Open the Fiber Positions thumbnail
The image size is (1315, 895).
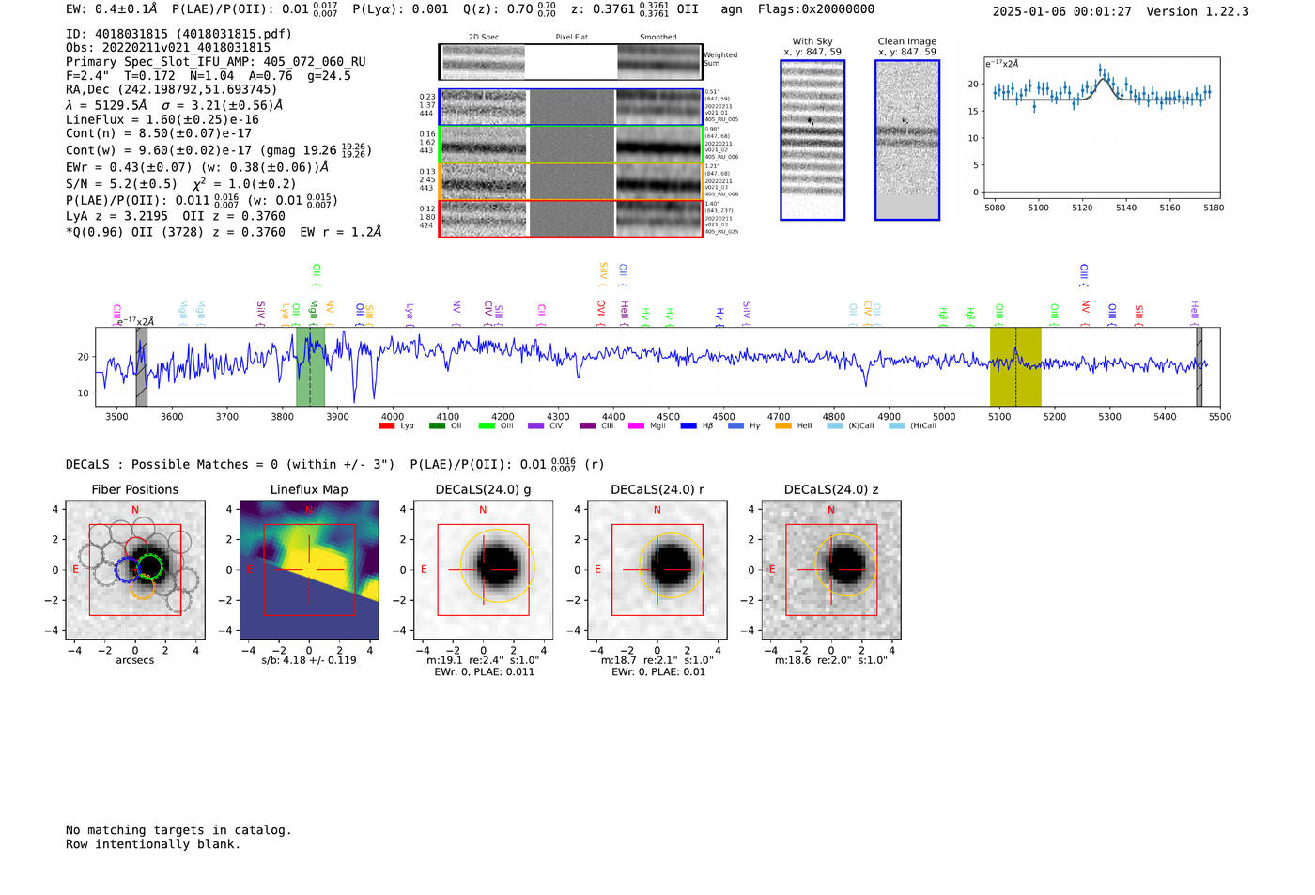(x=135, y=570)
